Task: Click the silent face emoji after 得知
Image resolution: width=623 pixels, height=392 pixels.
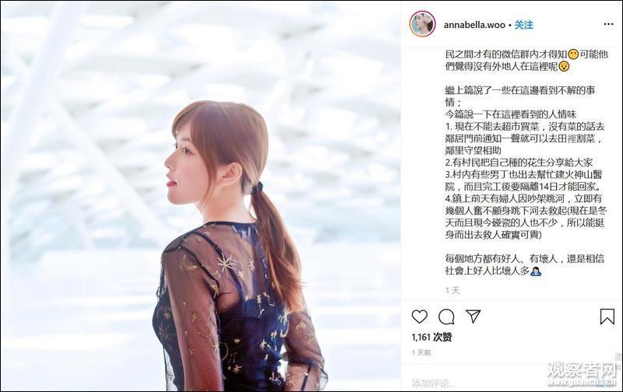Action: 573,54
